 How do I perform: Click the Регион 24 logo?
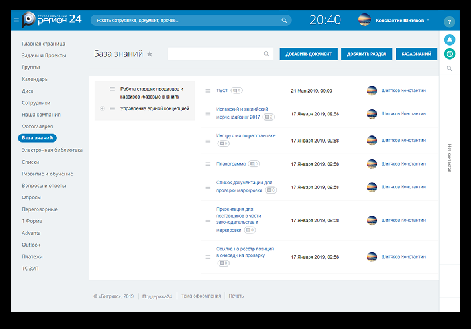pyautogui.click(x=52, y=20)
